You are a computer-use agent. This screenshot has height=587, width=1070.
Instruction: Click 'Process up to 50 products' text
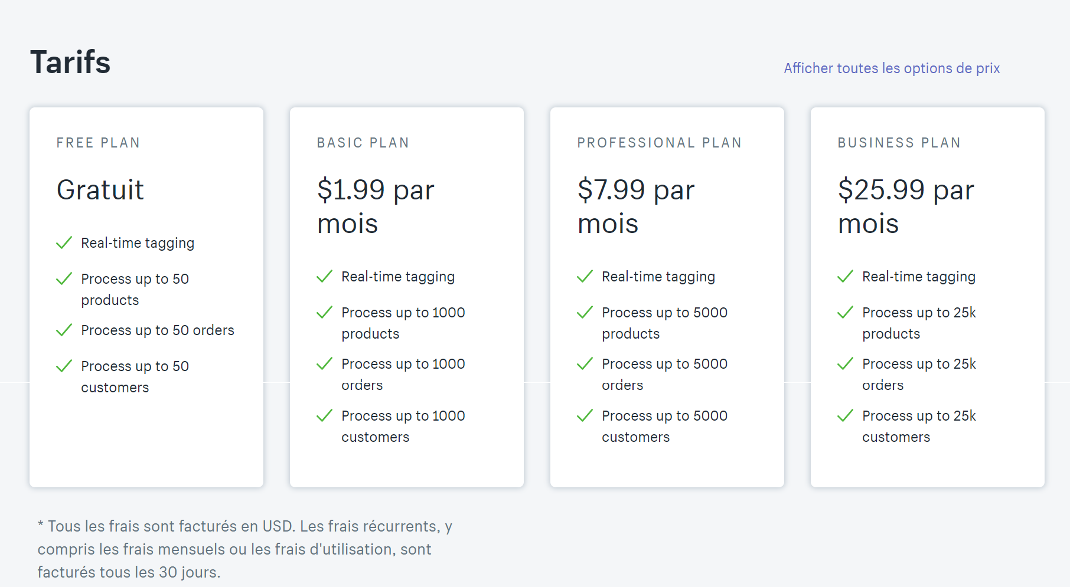tap(135, 290)
